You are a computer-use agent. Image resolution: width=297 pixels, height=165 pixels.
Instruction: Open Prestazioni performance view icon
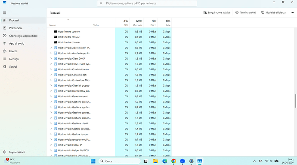click(x=5, y=28)
